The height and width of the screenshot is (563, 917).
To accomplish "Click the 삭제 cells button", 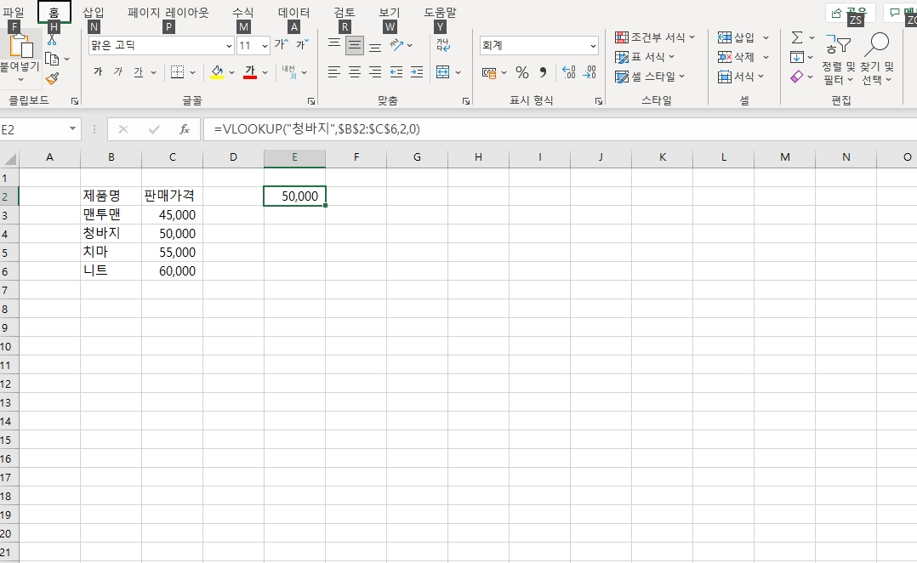I will click(x=737, y=57).
